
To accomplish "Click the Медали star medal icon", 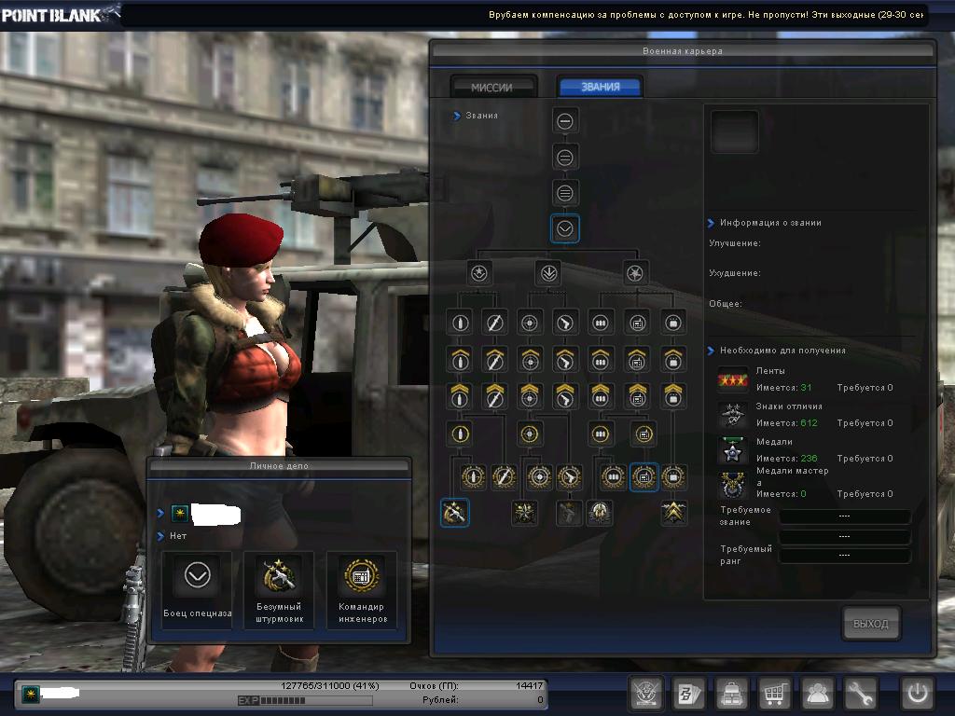I will pos(733,450).
